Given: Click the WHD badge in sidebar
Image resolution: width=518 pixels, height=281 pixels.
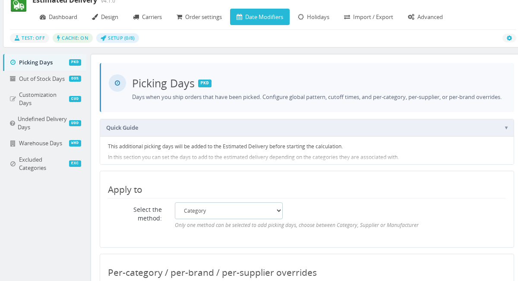Looking at the screenshot, I should click(75, 143).
